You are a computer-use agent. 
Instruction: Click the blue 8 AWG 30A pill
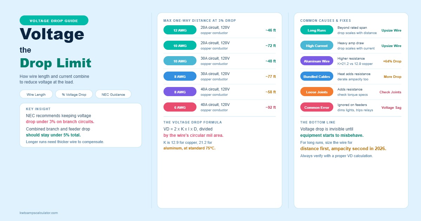[180, 76]
